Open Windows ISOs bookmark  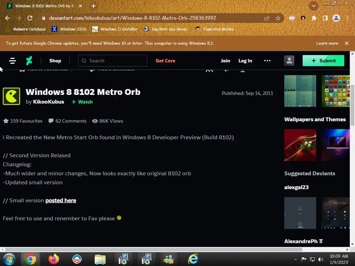69,29
